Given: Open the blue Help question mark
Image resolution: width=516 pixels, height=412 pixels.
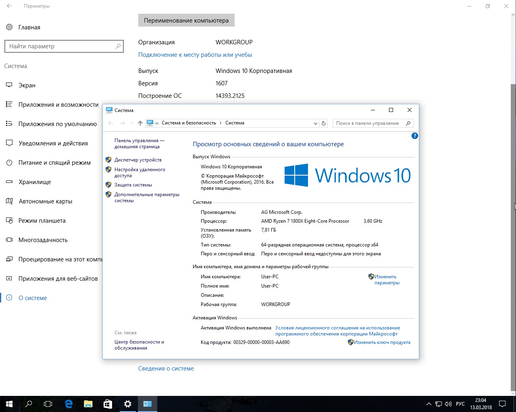Looking at the screenshot, I should pyautogui.click(x=414, y=136).
